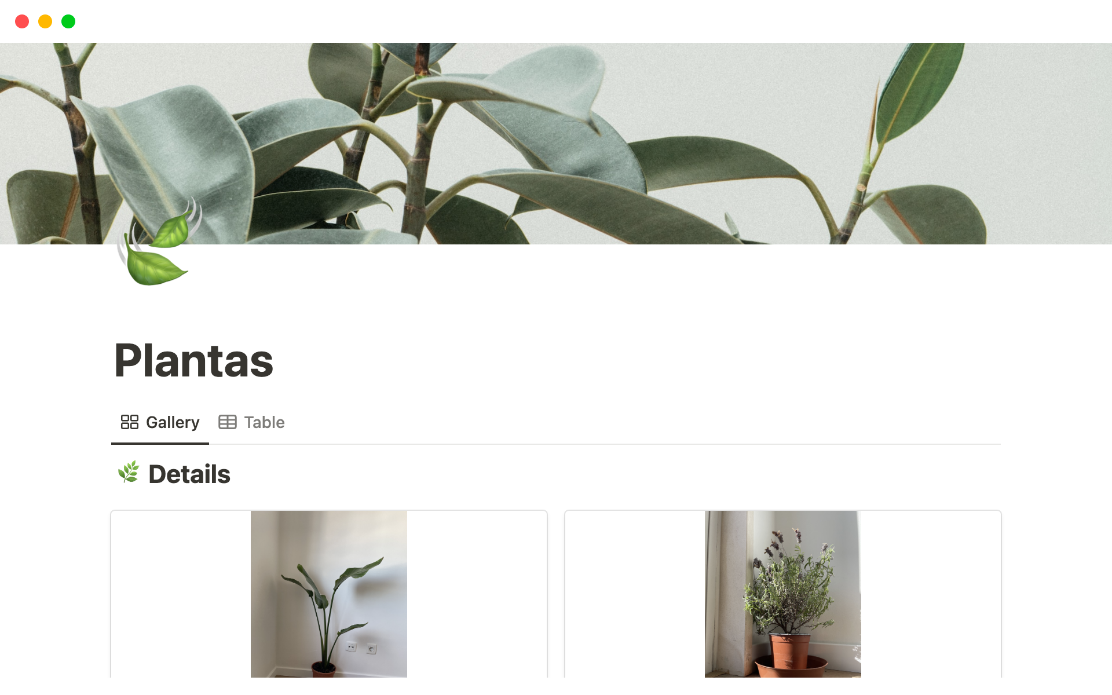
Task: Click the Details heading text
Action: pos(189,474)
